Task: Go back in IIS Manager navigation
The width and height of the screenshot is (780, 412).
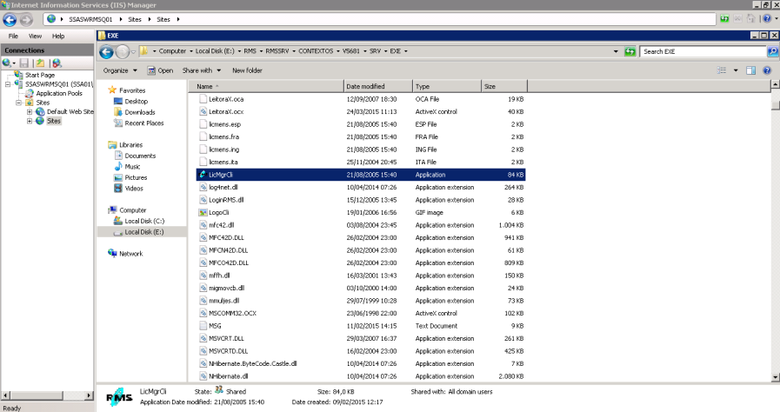Action: [10, 19]
